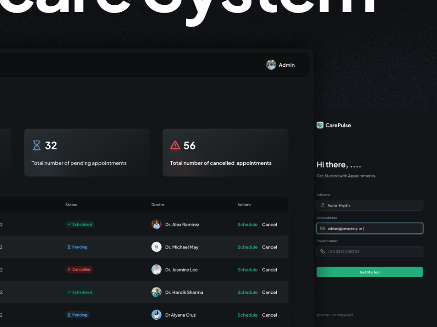Image resolution: width=437 pixels, height=327 pixels.
Task: Click Scheduled status badge in Hardik Sharma row
Action: tap(80, 292)
